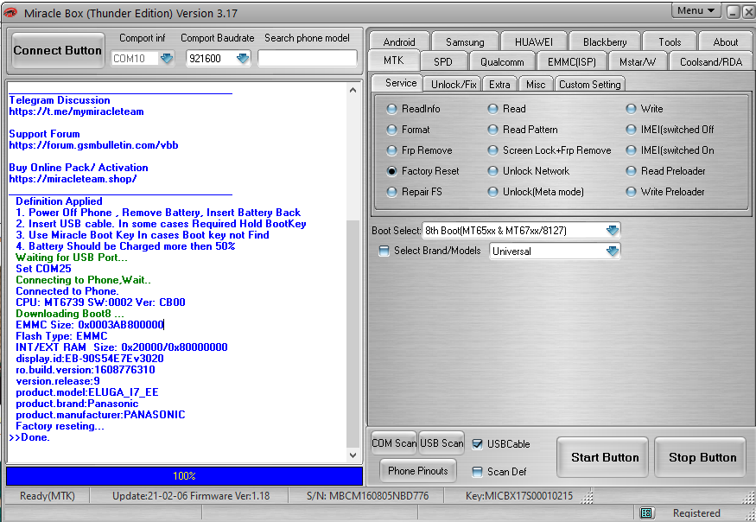Click the USB Scan button
This screenshot has height=522, width=756.
tap(442, 442)
